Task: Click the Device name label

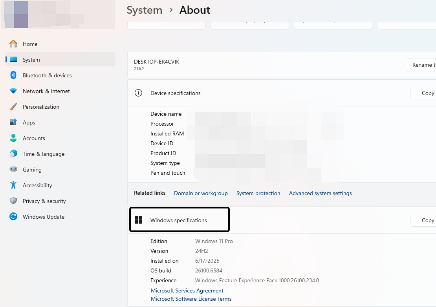Action: 166,114
